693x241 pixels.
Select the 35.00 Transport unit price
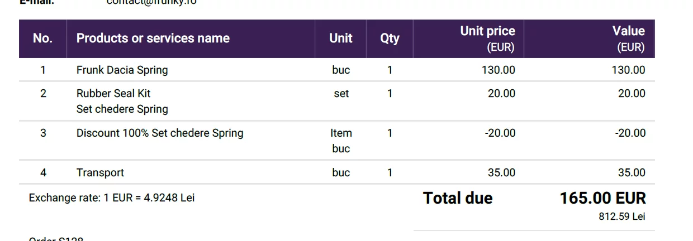pos(501,173)
